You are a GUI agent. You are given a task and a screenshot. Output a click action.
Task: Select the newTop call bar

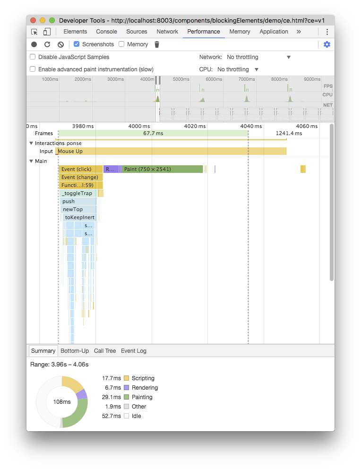[79, 210]
